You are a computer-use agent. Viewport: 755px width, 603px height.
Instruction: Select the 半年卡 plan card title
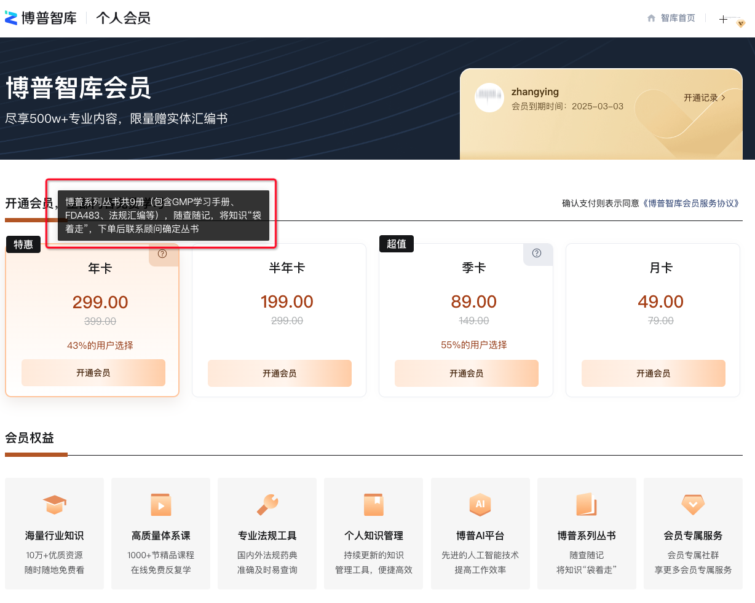pyautogui.click(x=287, y=268)
